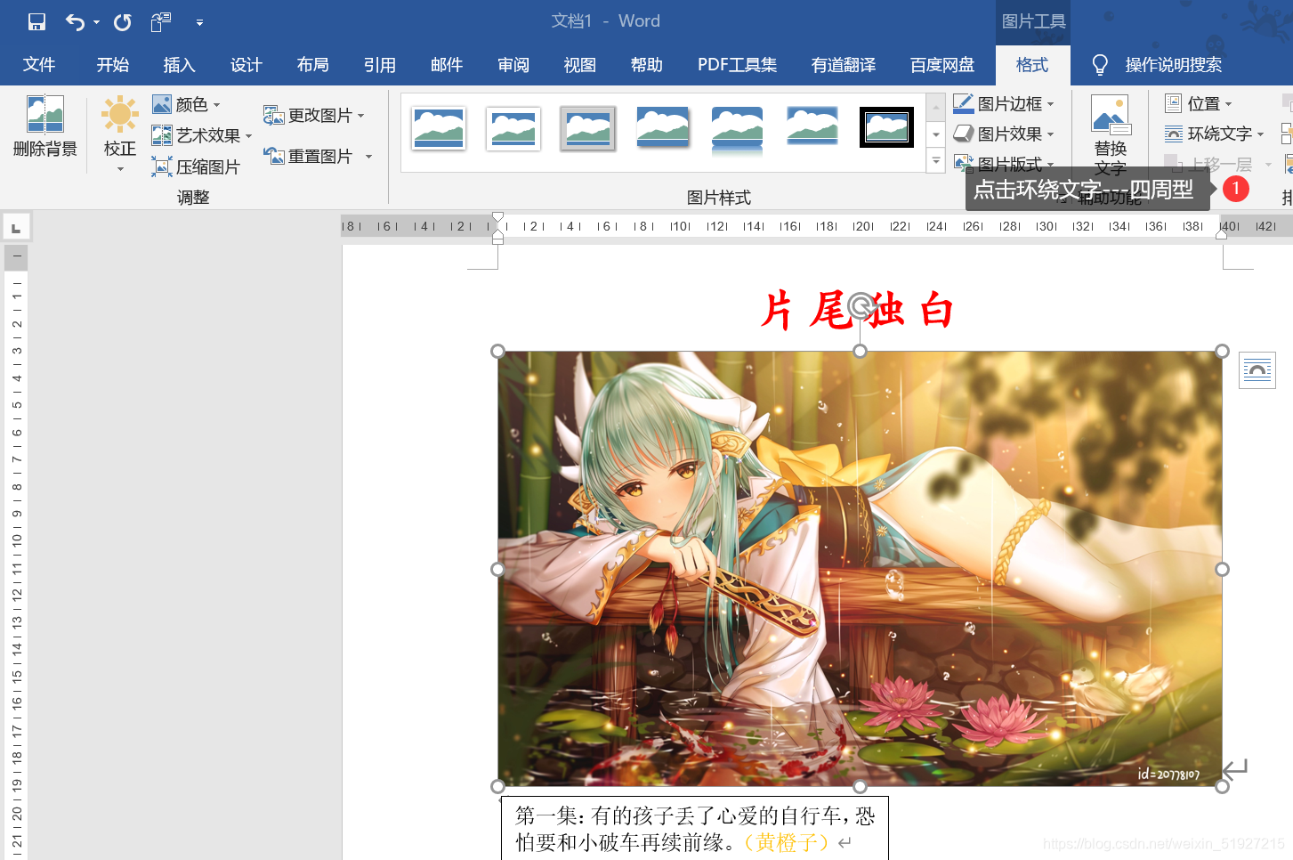This screenshot has height=860, width=1293.
Task: Open the 视图 ribbon tab
Action: pos(580,65)
